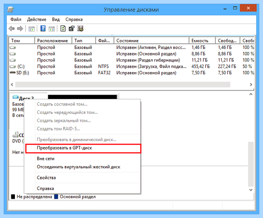Click the Основной раздел legend label

78,196
